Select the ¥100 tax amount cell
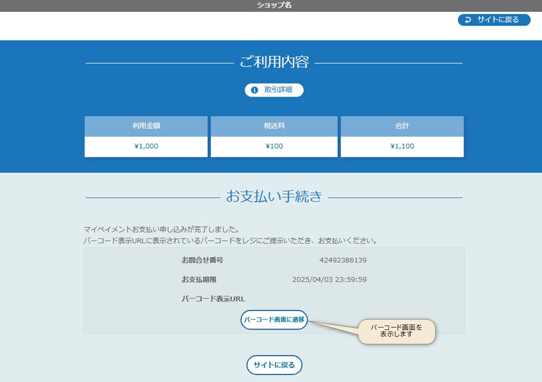 pyautogui.click(x=274, y=146)
